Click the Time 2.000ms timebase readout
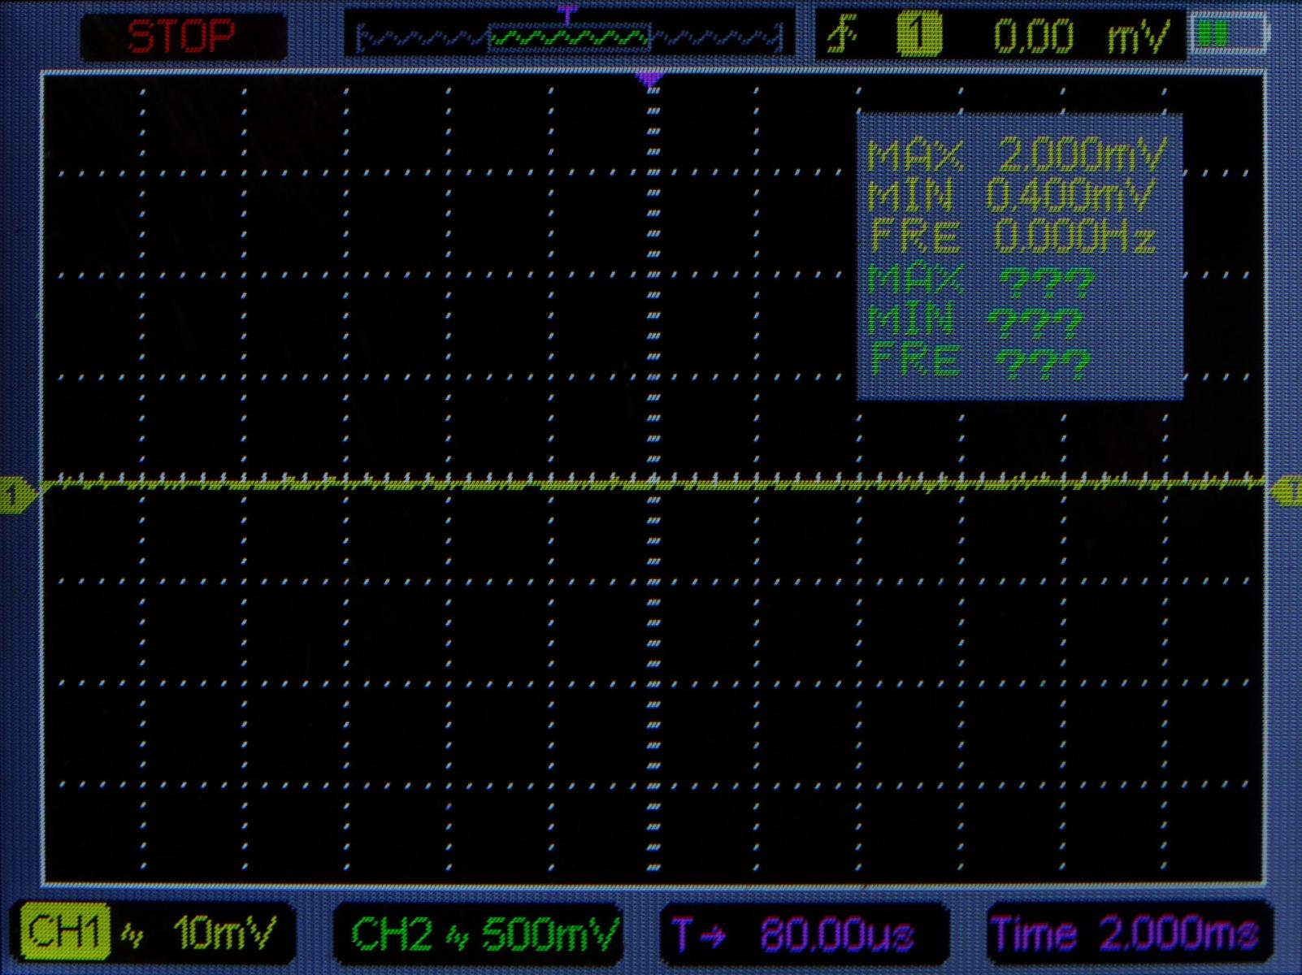This screenshot has height=975, width=1302. [x=1125, y=933]
